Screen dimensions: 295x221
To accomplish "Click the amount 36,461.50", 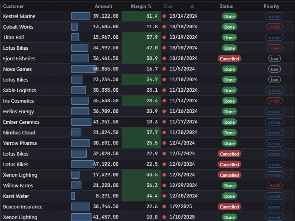I will tap(106, 59).
